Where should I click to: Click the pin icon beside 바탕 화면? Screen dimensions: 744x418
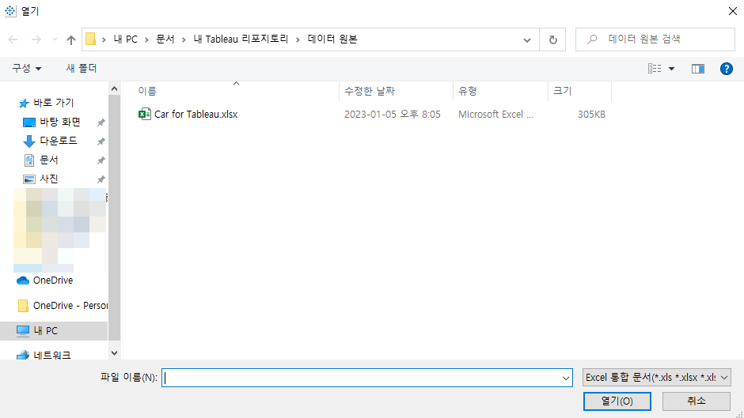point(101,122)
